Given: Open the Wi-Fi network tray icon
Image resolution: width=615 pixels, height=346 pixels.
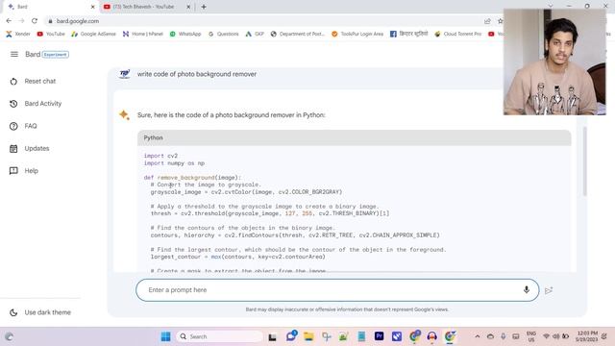Looking at the screenshot, I should tap(546, 336).
